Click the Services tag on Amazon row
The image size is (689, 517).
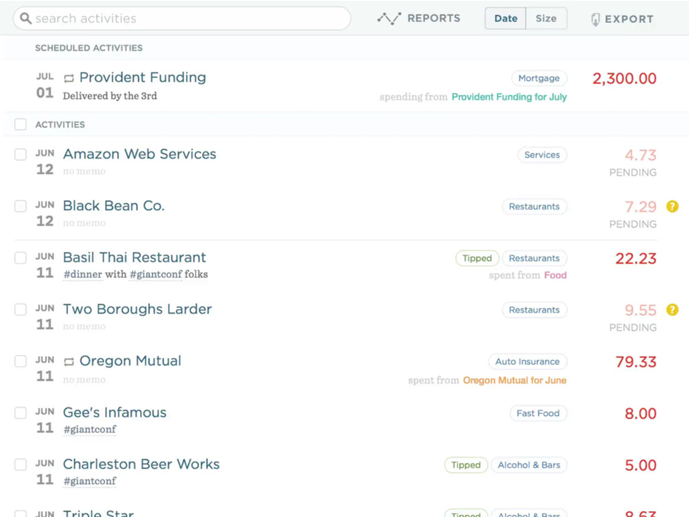pos(542,155)
